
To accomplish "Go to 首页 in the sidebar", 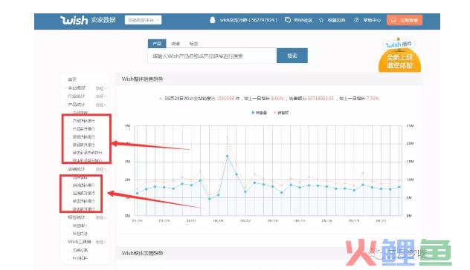I will pyautogui.click(x=72, y=79).
